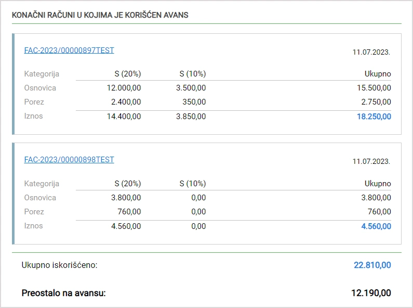Click the Preostalo na avansu label

click(64, 293)
